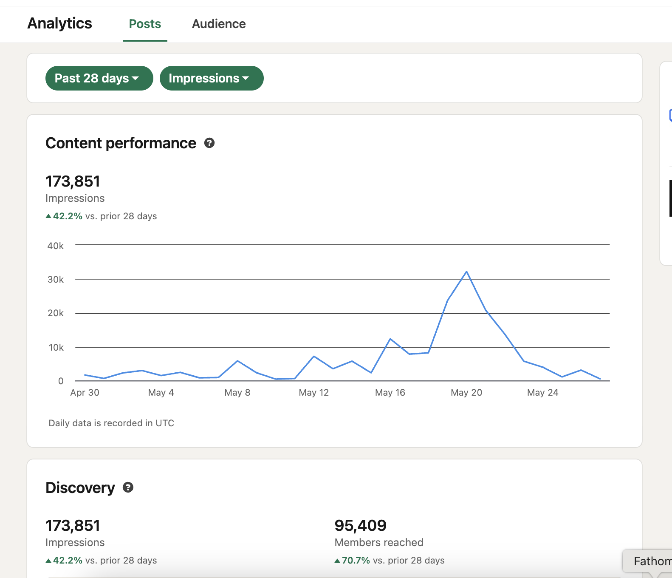The height and width of the screenshot is (578, 672).
Task: Click the 173,851 figure under Content performance
Action: point(73,181)
